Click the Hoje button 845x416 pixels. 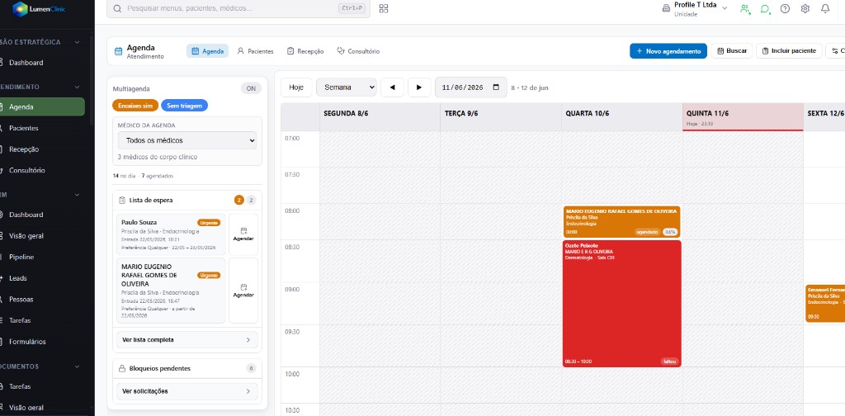point(296,87)
